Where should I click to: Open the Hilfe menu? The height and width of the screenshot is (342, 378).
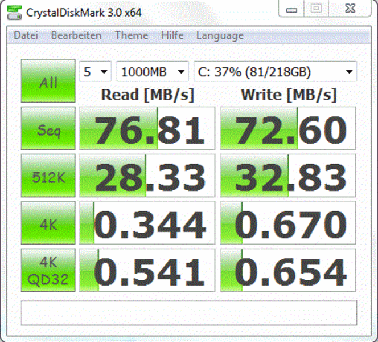(172, 35)
